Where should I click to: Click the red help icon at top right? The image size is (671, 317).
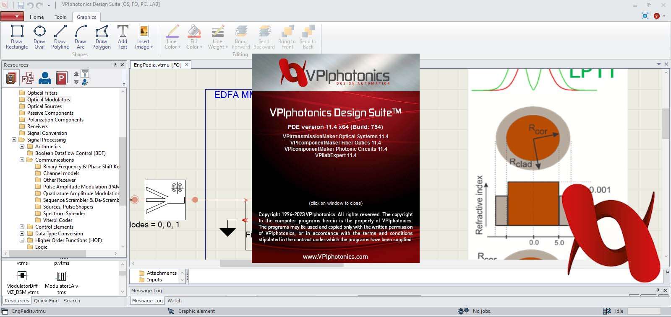point(657,16)
